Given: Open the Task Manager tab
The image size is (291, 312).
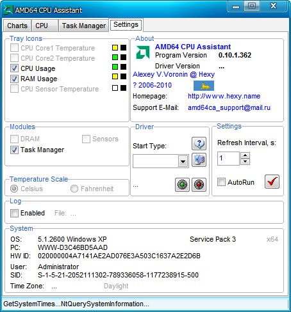Looking at the screenshot, I should point(84,26).
